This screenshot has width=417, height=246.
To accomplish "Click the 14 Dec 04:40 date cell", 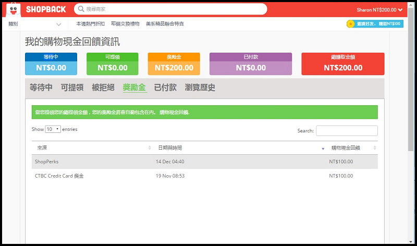I will 170,162.
